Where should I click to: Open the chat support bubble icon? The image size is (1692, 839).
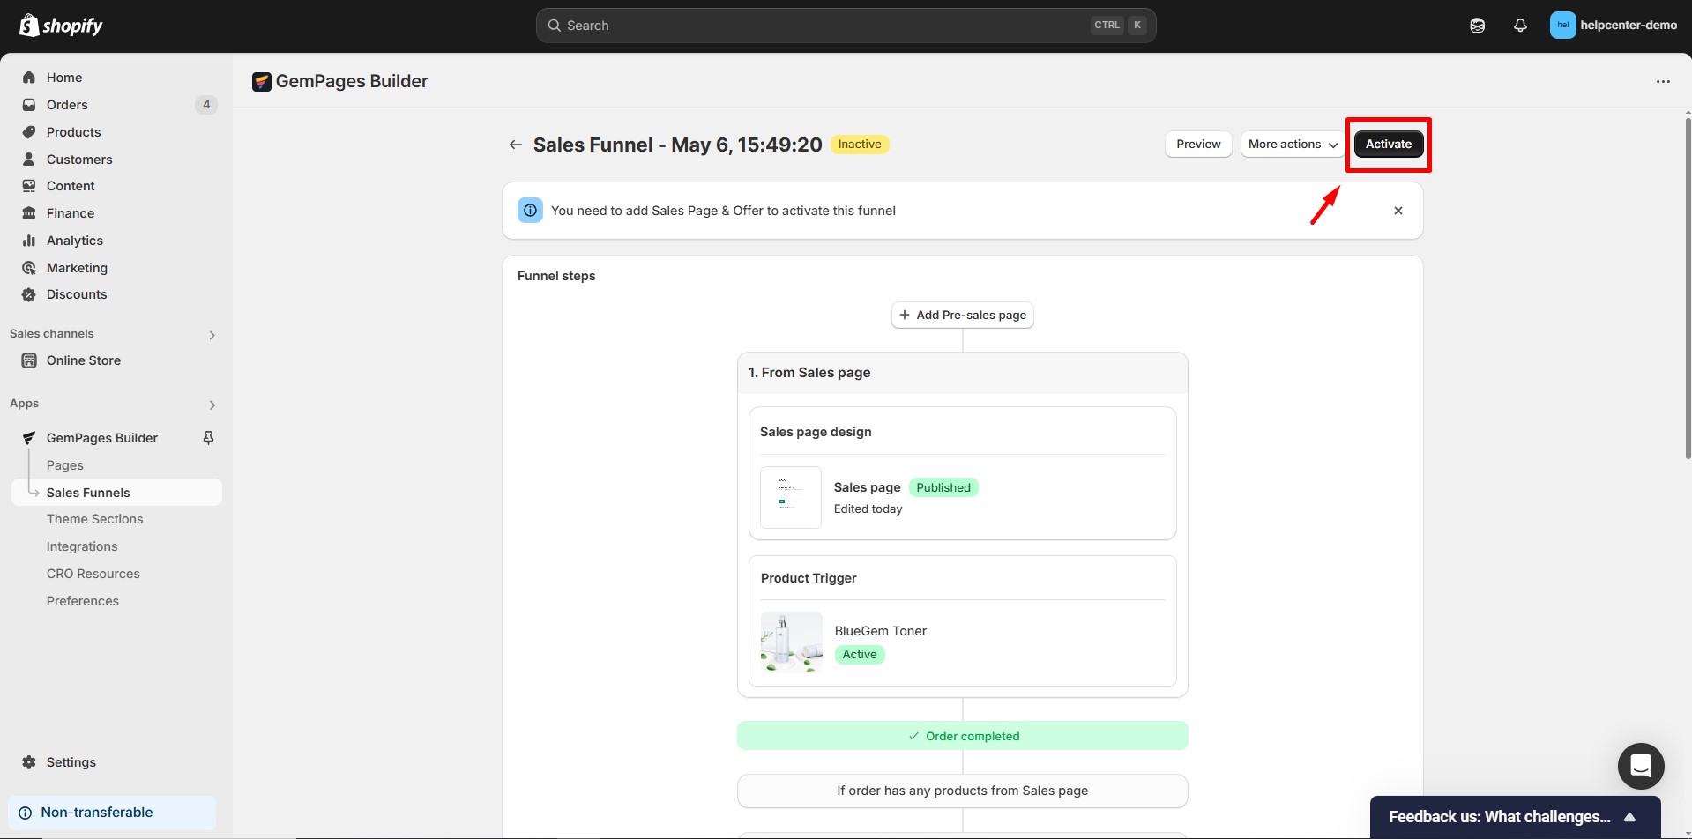click(x=1641, y=766)
